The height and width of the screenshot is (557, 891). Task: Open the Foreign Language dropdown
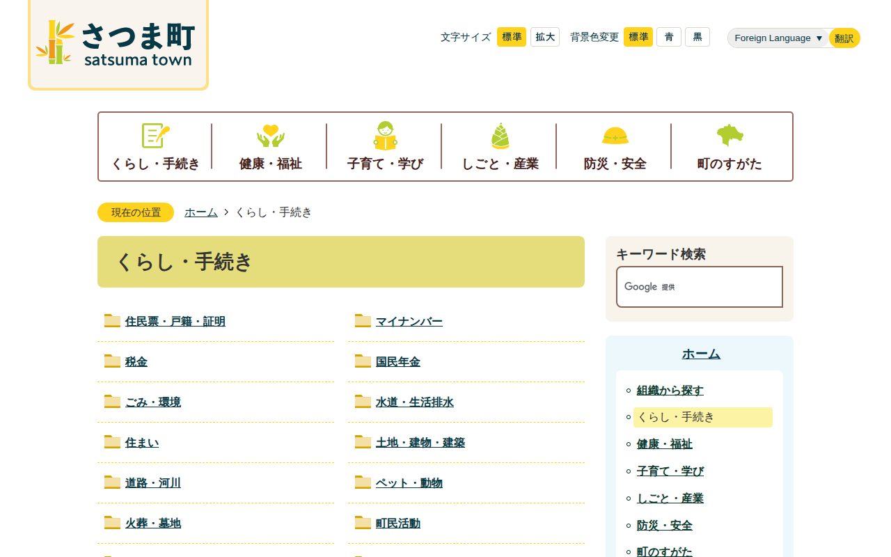(779, 38)
